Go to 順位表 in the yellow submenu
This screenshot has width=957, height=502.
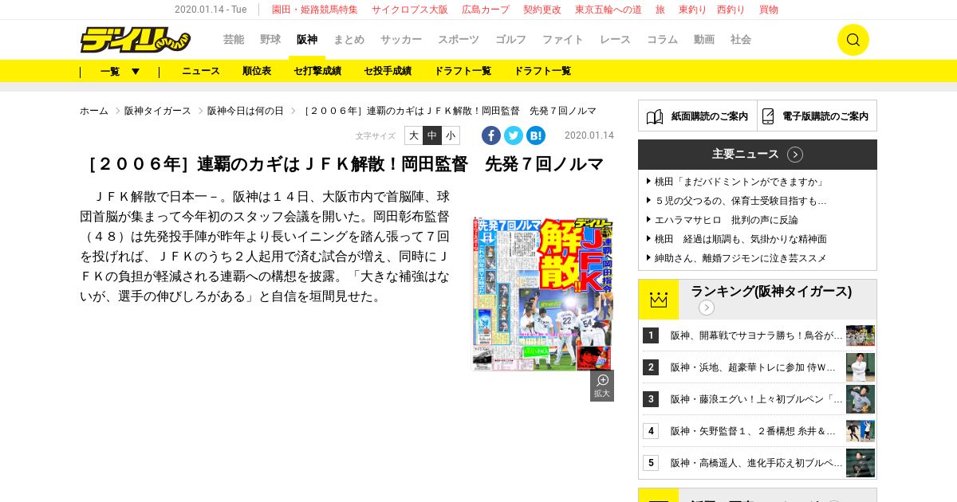coord(257,71)
